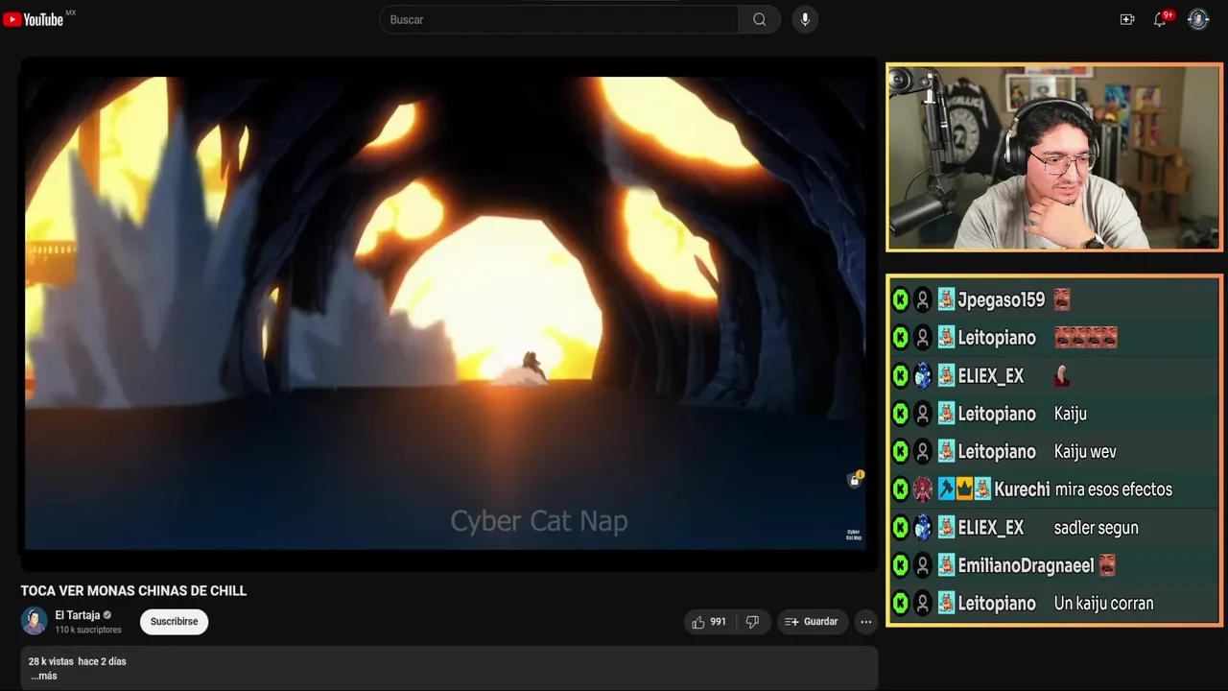Click emote in EmilianoDragnaeel's message

tap(1107, 565)
